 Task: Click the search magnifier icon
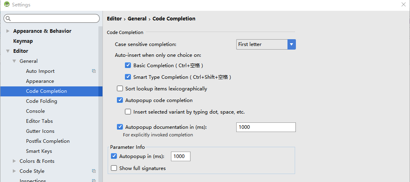[8, 18]
